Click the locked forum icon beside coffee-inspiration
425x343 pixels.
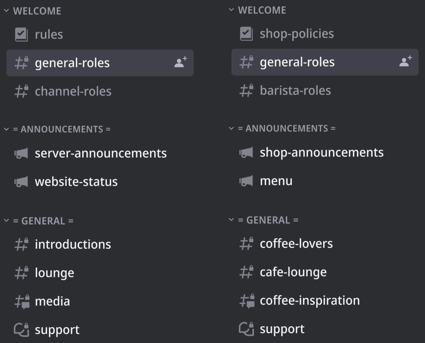247,301
